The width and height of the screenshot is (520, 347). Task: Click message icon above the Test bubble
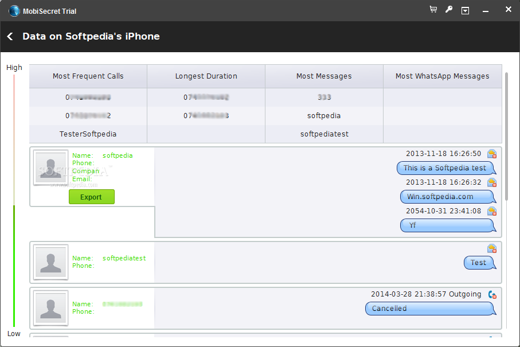(x=492, y=248)
